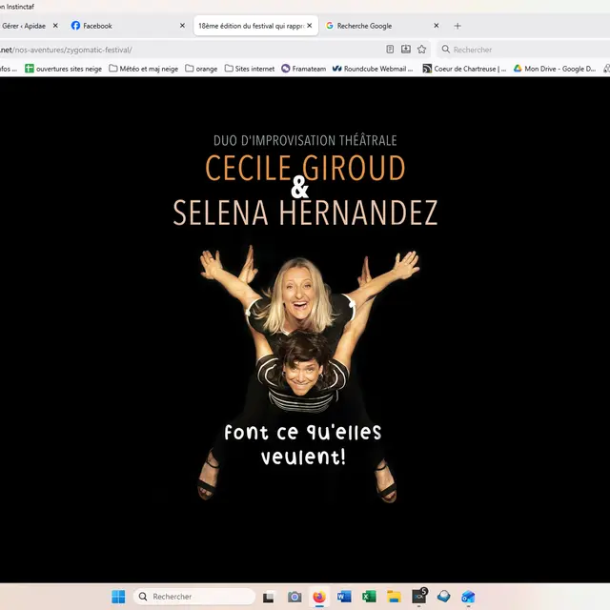The image size is (610, 610).
Task: Bookmark this page with the star icon
Action: click(421, 49)
